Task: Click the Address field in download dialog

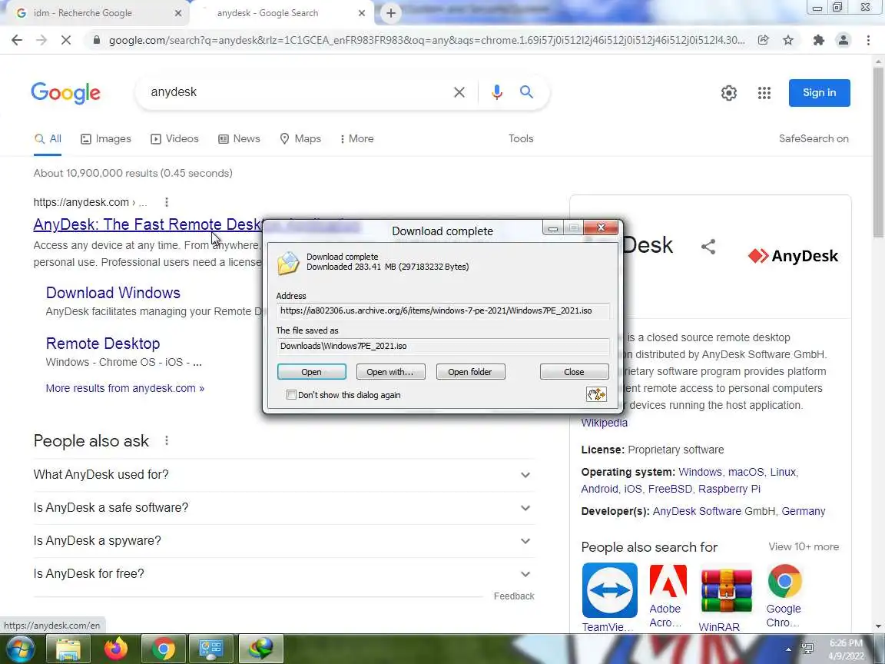Action: point(442,310)
